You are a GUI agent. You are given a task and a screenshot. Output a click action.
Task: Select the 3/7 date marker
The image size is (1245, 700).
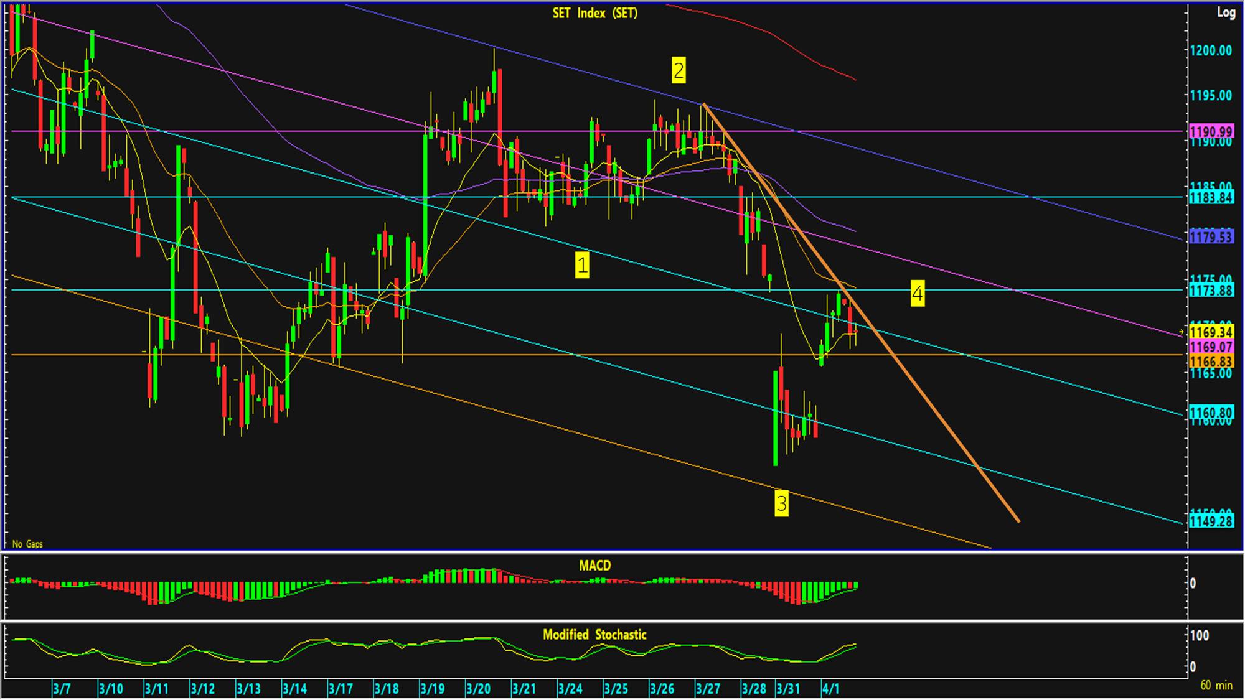62,689
